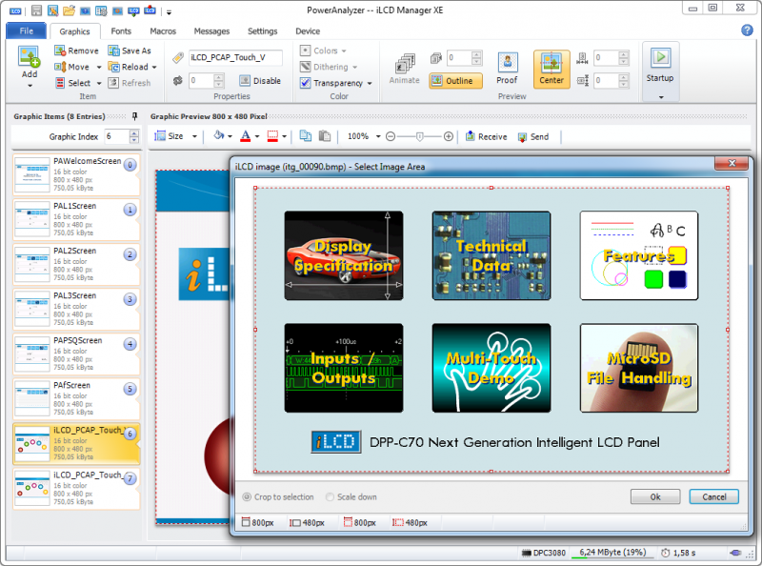Screen dimensions: 762x566
Task: Adjust the preview zoom slider
Action: pos(420,136)
